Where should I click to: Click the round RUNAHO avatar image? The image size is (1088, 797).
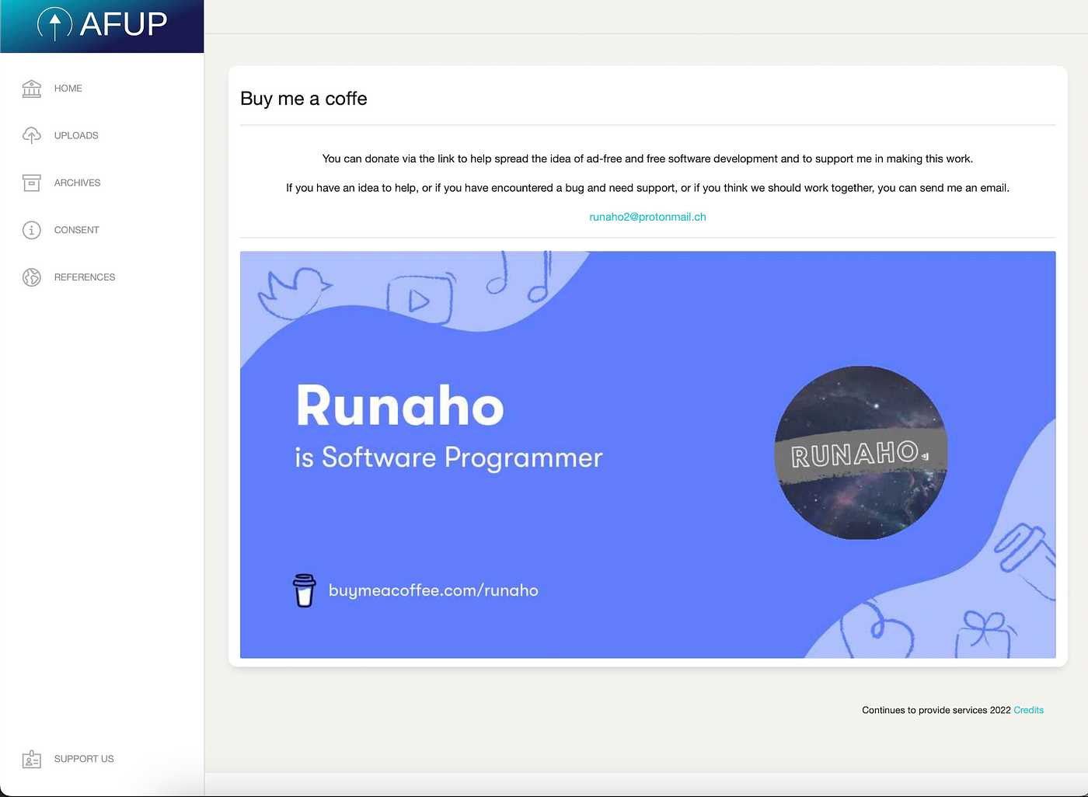click(861, 453)
